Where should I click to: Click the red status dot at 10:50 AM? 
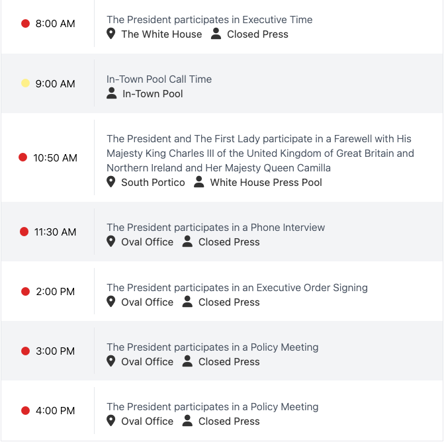coord(22,157)
